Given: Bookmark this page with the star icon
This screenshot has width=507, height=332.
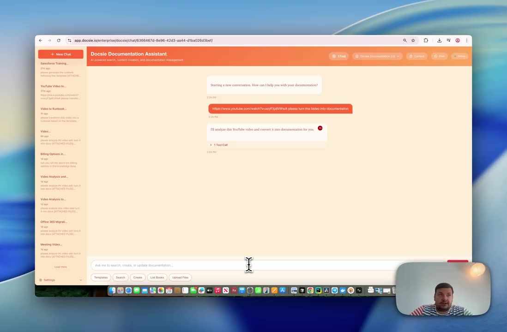Looking at the screenshot, I should point(413,41).
